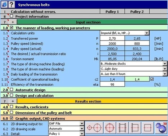Click desired transmission ratio value 2,500
This screenshot has height=136, width=168.
[x=112, y=54]
